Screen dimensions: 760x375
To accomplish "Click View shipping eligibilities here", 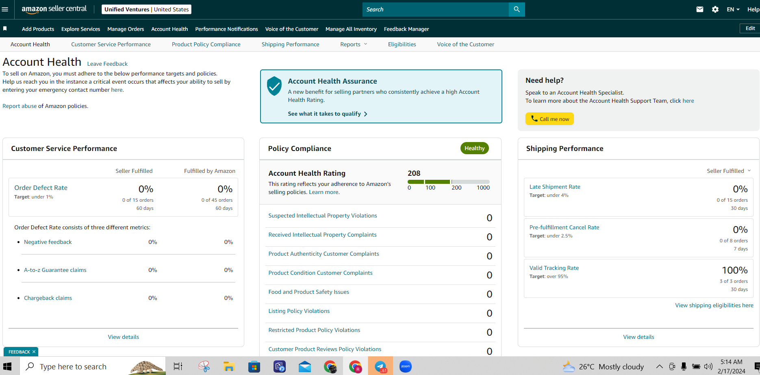I will 714,305.
